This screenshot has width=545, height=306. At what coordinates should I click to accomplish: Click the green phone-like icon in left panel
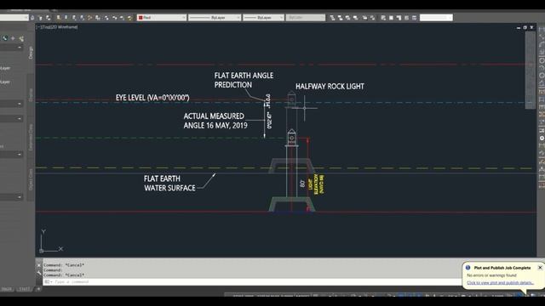[5, 38]
